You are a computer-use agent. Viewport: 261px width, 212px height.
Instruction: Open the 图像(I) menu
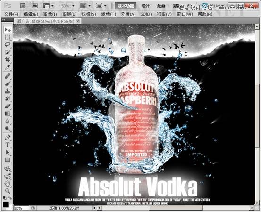click(x=50, y=14)
